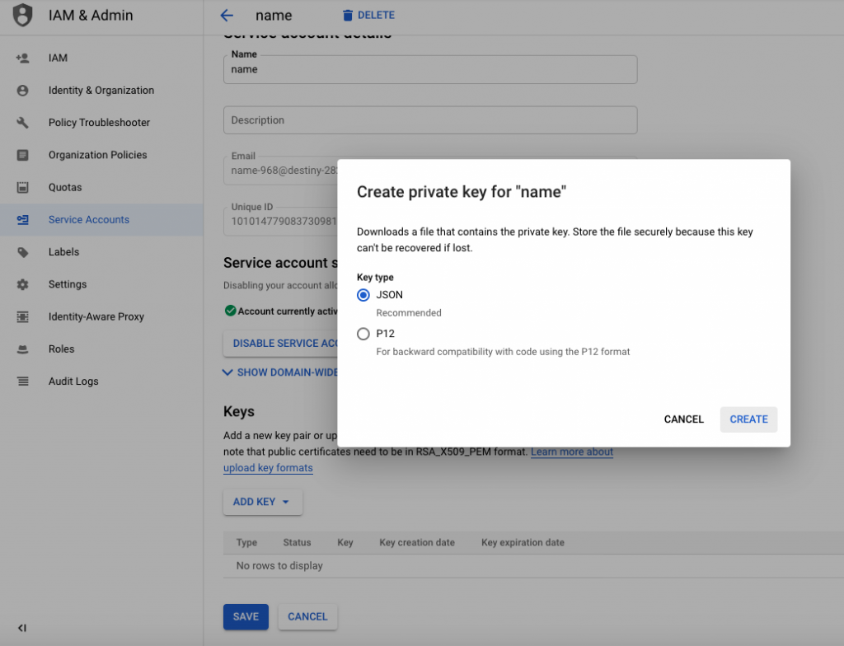Image resolution: width=844 pixels, height=646 pixels.
Task: Click the IAM & Admin shield icon
Action: pyautogui.click(x=22, y=15)
